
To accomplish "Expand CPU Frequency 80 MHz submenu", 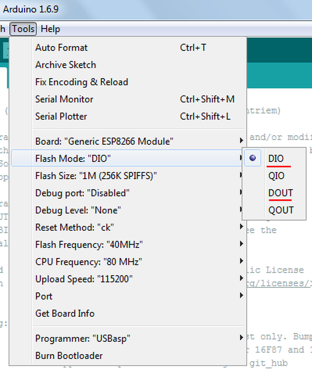I will point(128,262).
